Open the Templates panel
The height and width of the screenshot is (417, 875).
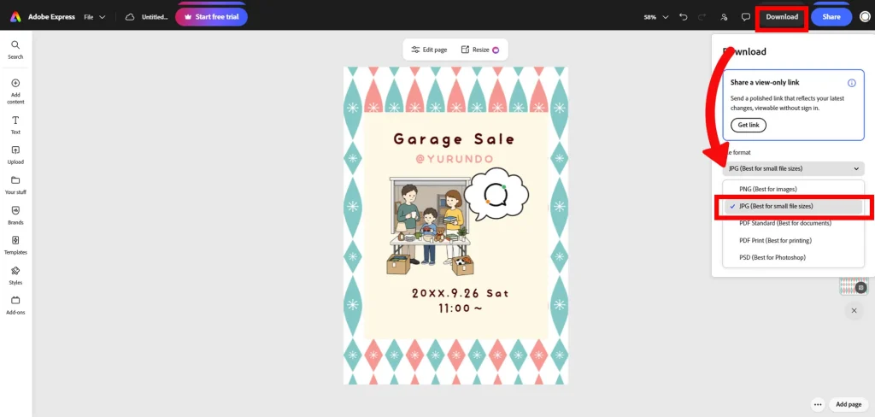click(x=15, y=245)
